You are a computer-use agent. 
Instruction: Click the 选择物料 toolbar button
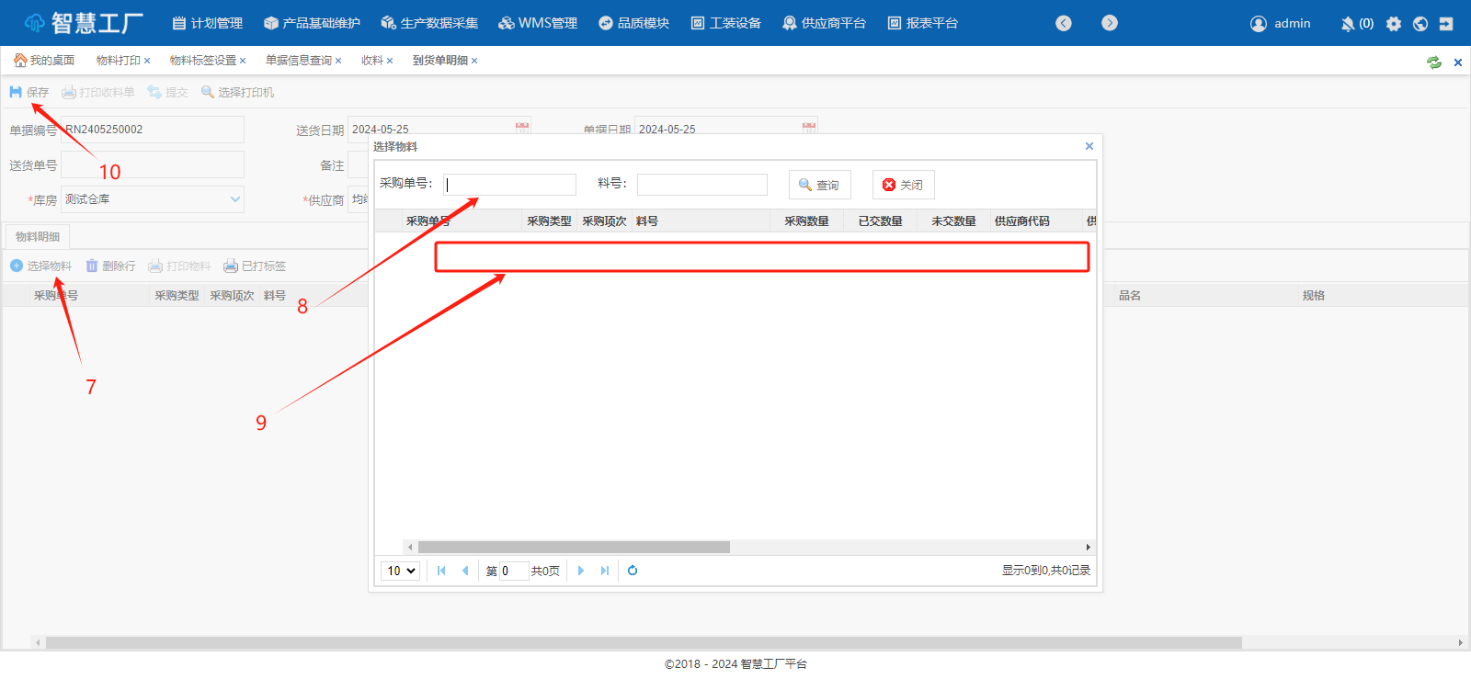[41, 266]
